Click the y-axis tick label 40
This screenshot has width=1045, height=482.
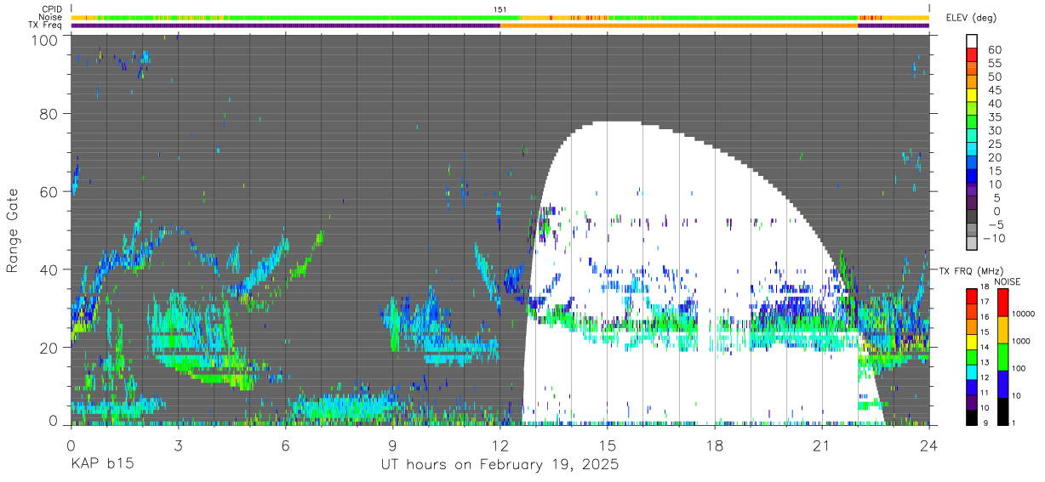click(x=50, y=269)
